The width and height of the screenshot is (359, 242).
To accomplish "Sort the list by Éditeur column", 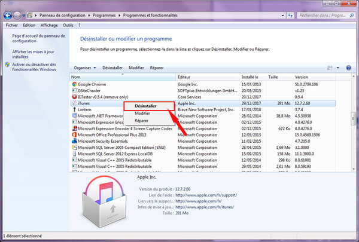I will click(x=184, y=77).
